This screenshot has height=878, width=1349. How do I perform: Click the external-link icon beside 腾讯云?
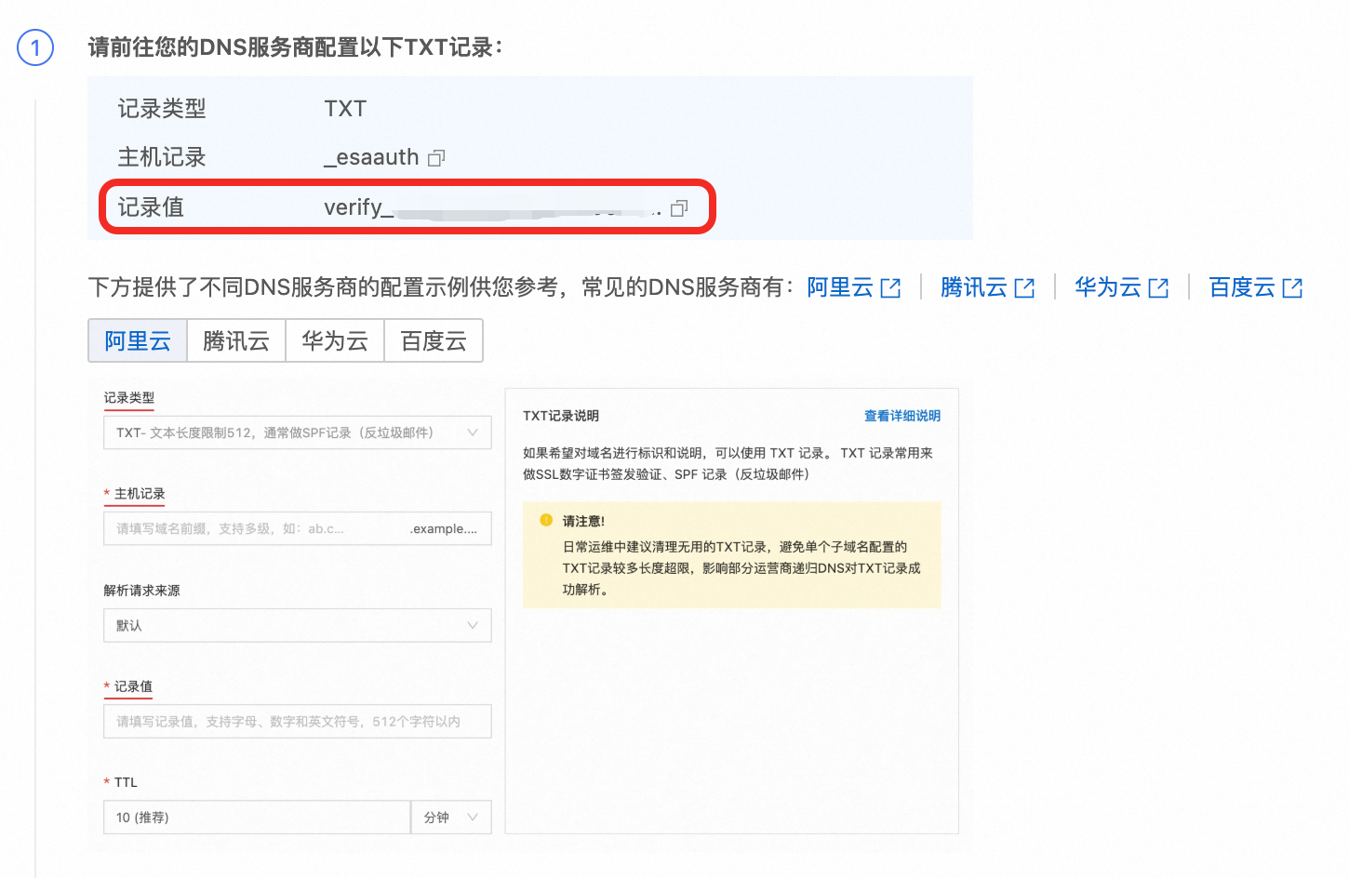coord(1024,288)
